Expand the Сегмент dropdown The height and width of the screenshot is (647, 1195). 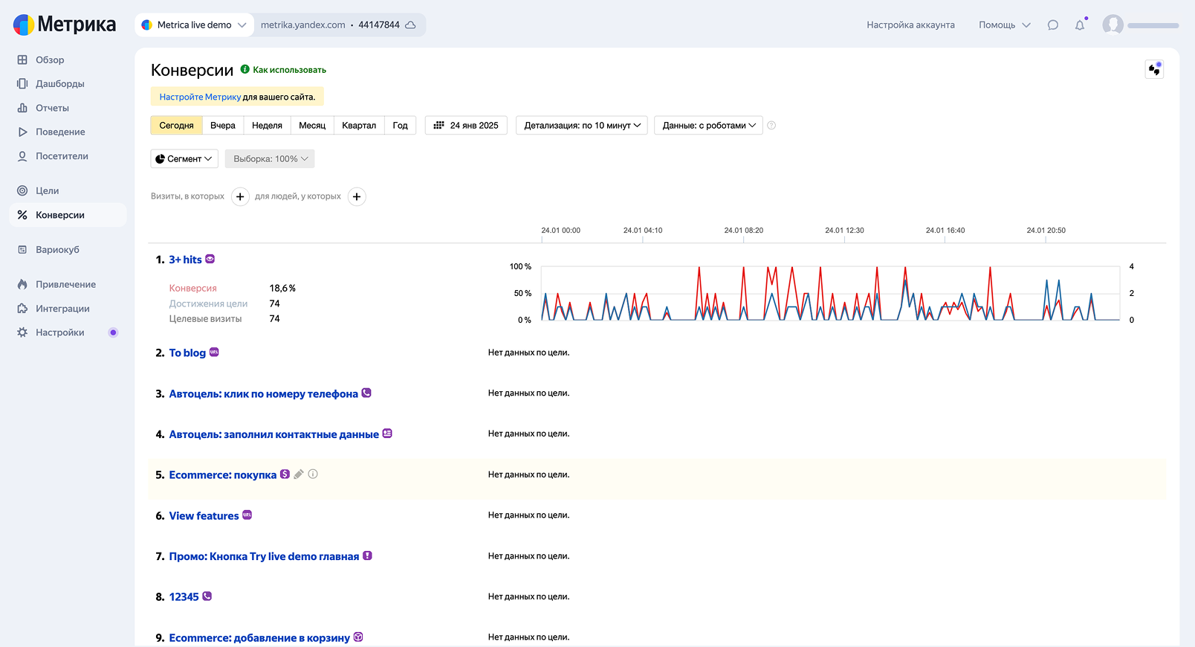184,159
